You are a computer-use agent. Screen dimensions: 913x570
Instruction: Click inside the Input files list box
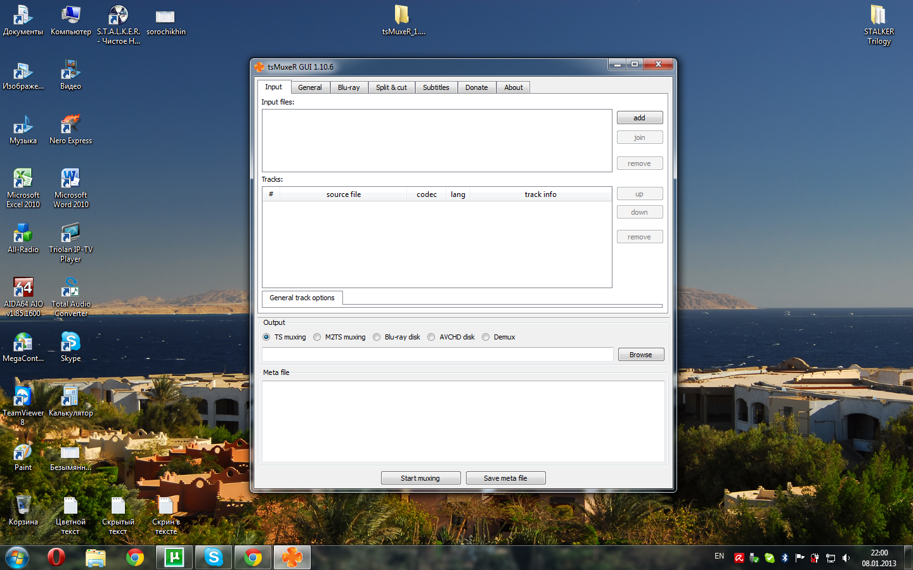(437, 141)
